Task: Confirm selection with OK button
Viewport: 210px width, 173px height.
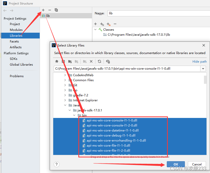Action: pyautogui.click(x=176, y=164)
